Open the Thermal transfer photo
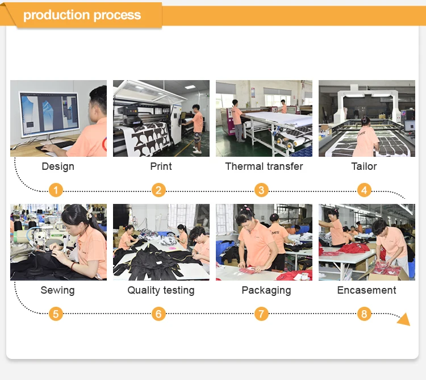 (x=264, y=118)
